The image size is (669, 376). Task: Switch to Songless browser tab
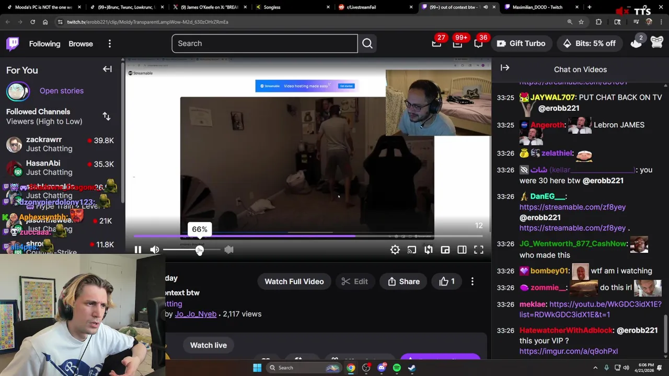(293, 7)
